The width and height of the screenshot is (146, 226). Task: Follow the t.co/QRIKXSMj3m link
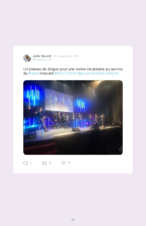click(98, 73)
